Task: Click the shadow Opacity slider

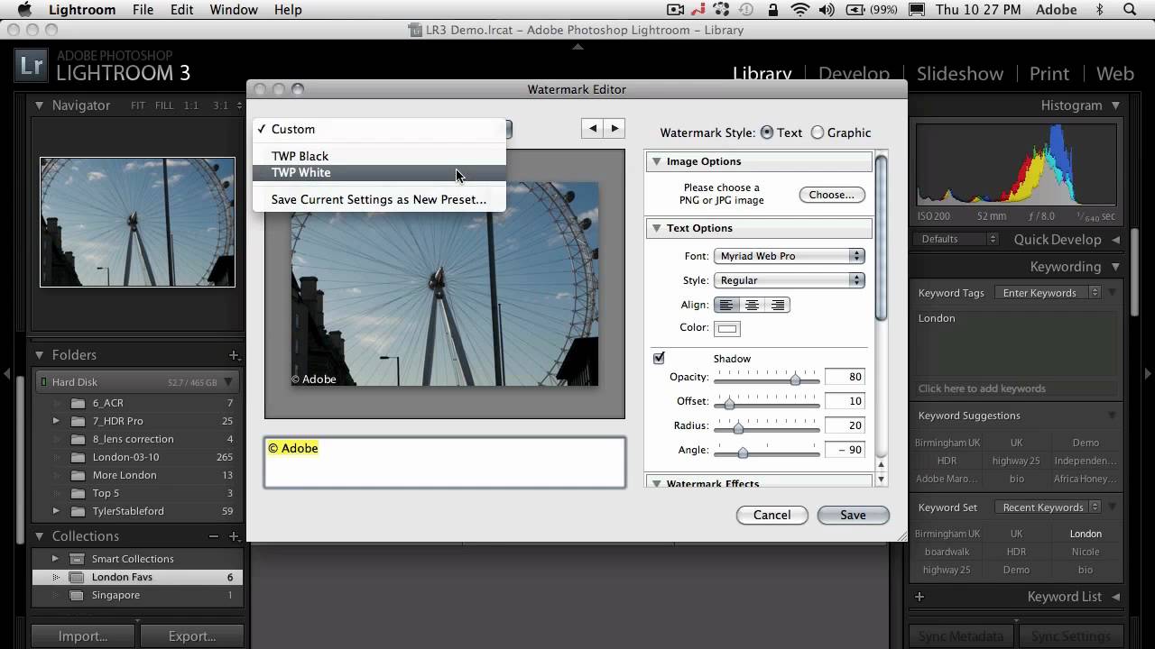Action: (x=766, y=379)
